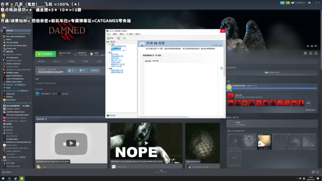Select 通过预览调整图像设置 tree item
The height and width of the screenshot is (181, 322).
(118, 46)
